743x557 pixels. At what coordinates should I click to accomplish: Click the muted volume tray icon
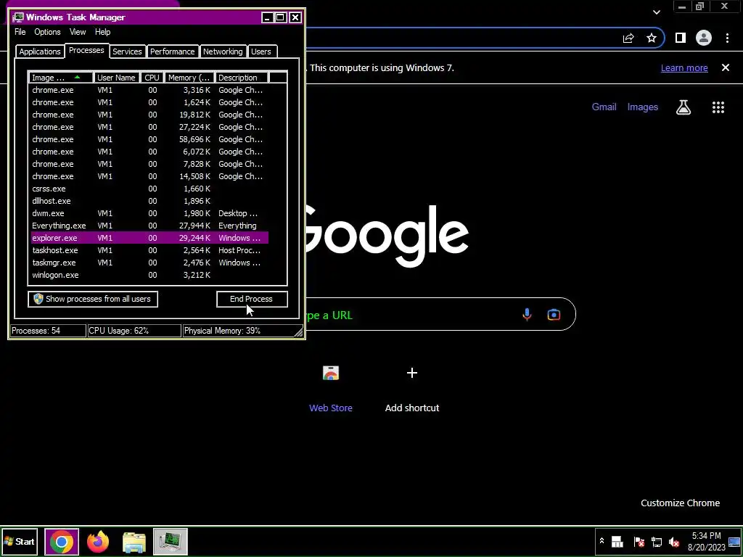pos(674,542)
